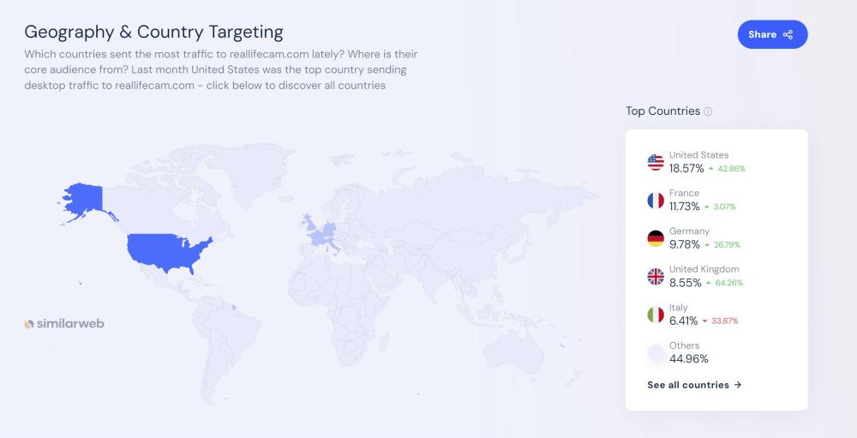Click the United States flag icon
The image size is (857, 438).
coord(656,162)
